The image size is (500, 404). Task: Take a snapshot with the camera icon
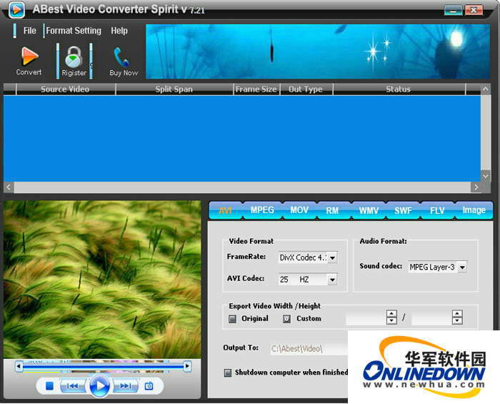click(149, 386)
